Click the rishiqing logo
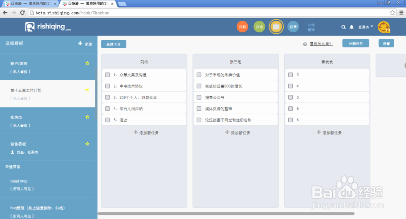This screenshot has height=219, width=406. tap(48, 27)
